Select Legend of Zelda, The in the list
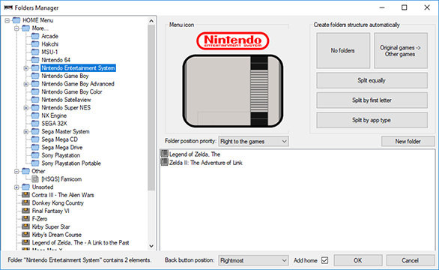Viewport: 439px width, 270px height. tap(195, 154)
